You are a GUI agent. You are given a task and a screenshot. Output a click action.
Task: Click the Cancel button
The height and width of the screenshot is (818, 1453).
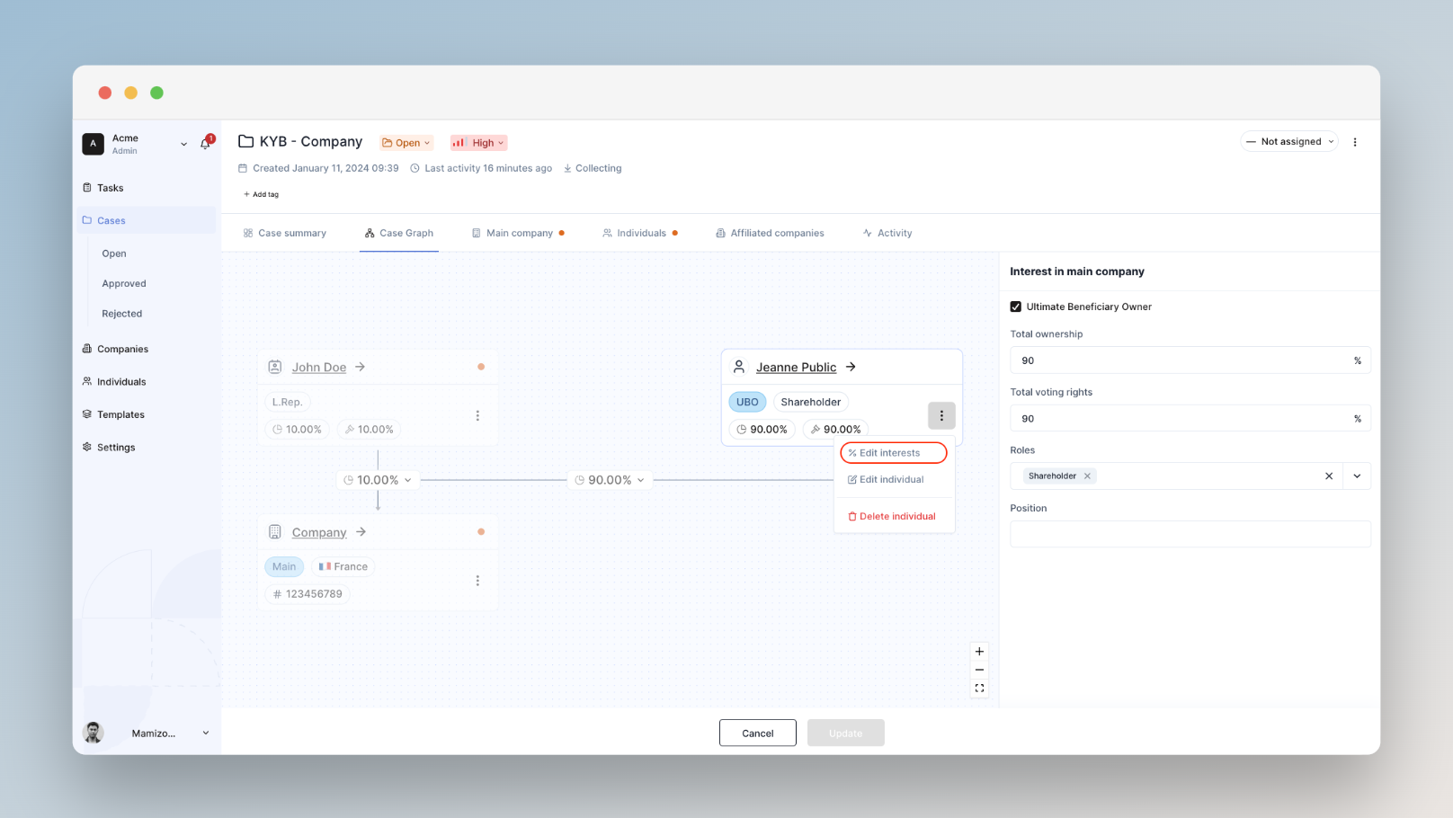tap(757, 733)
